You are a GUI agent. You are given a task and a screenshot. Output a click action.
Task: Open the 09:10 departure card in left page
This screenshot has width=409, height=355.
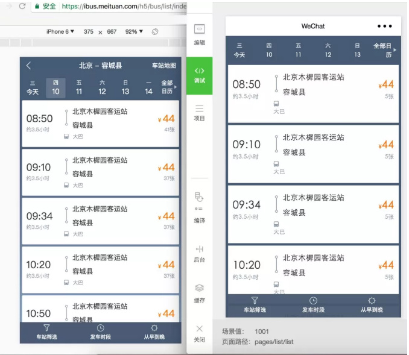[100, 172]
